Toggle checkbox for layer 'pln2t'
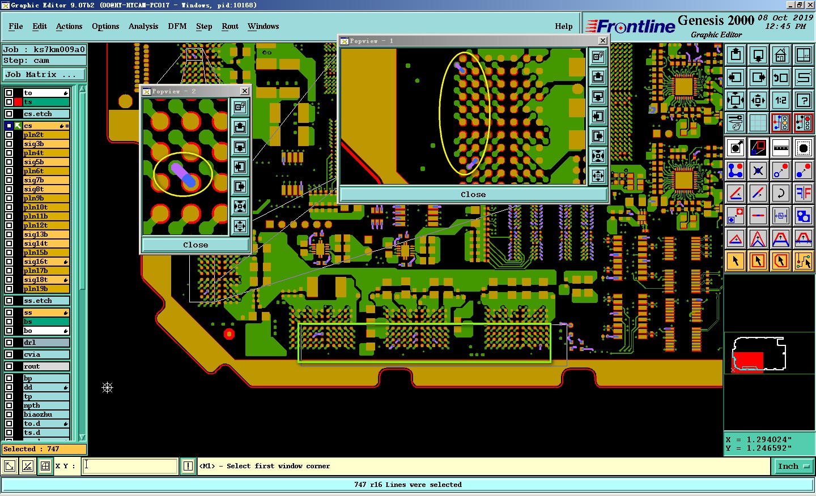 click(9, 135)
